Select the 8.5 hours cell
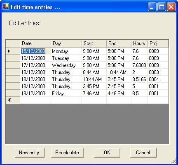 click(139, 93)
